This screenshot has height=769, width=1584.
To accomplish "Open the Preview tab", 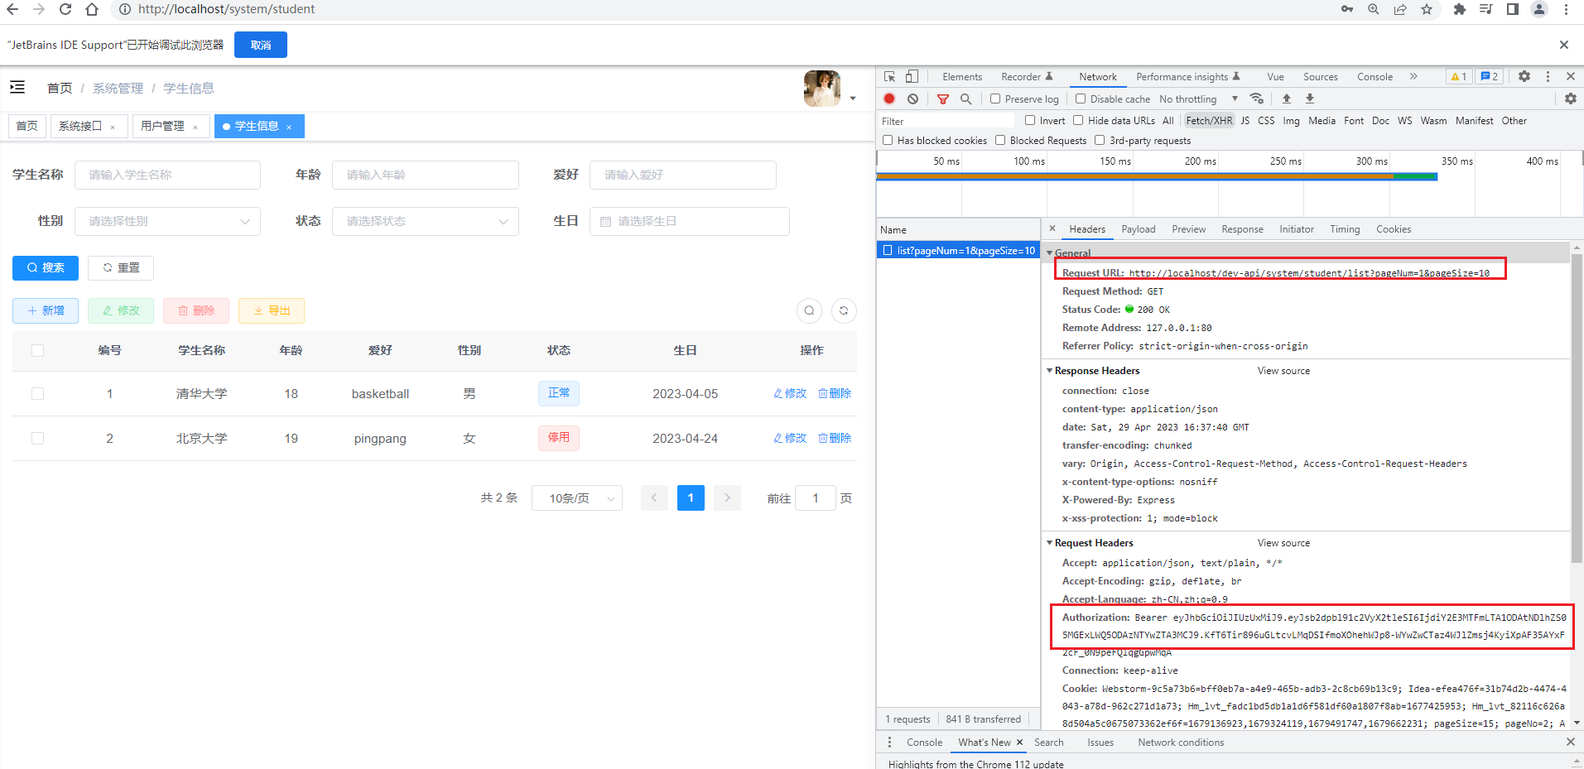I will (x=1188, y=228).
